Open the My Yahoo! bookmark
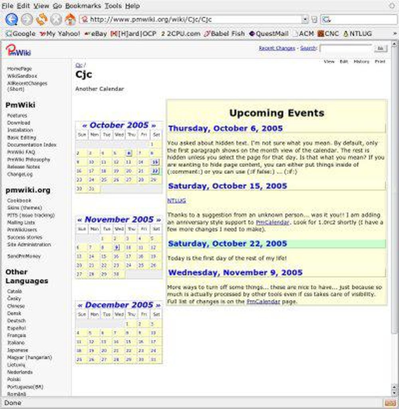Screen dimensions: 399x409 pos(60,34)
